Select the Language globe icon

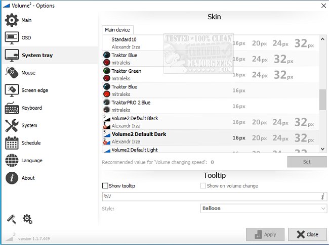tap(12, 161)
